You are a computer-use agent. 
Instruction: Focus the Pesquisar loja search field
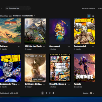point(18,8)
